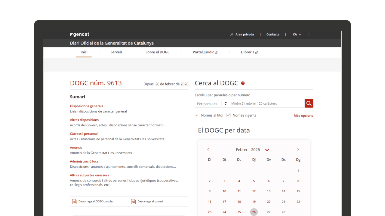Go to previous month in calendar
Image resolution: width=385 pixels, height=216 pixels.
208,149
